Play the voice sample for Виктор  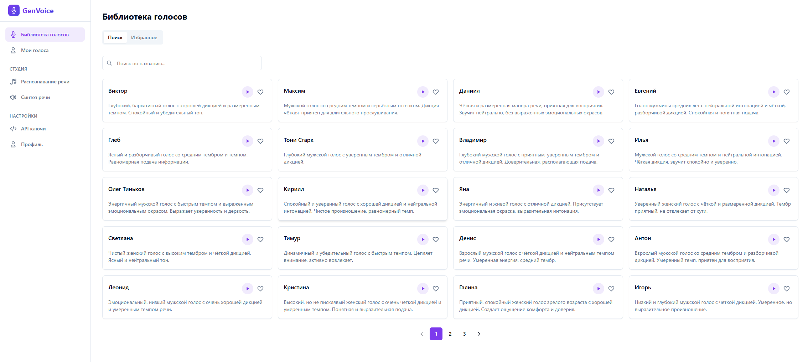click(x=247, y=92)
